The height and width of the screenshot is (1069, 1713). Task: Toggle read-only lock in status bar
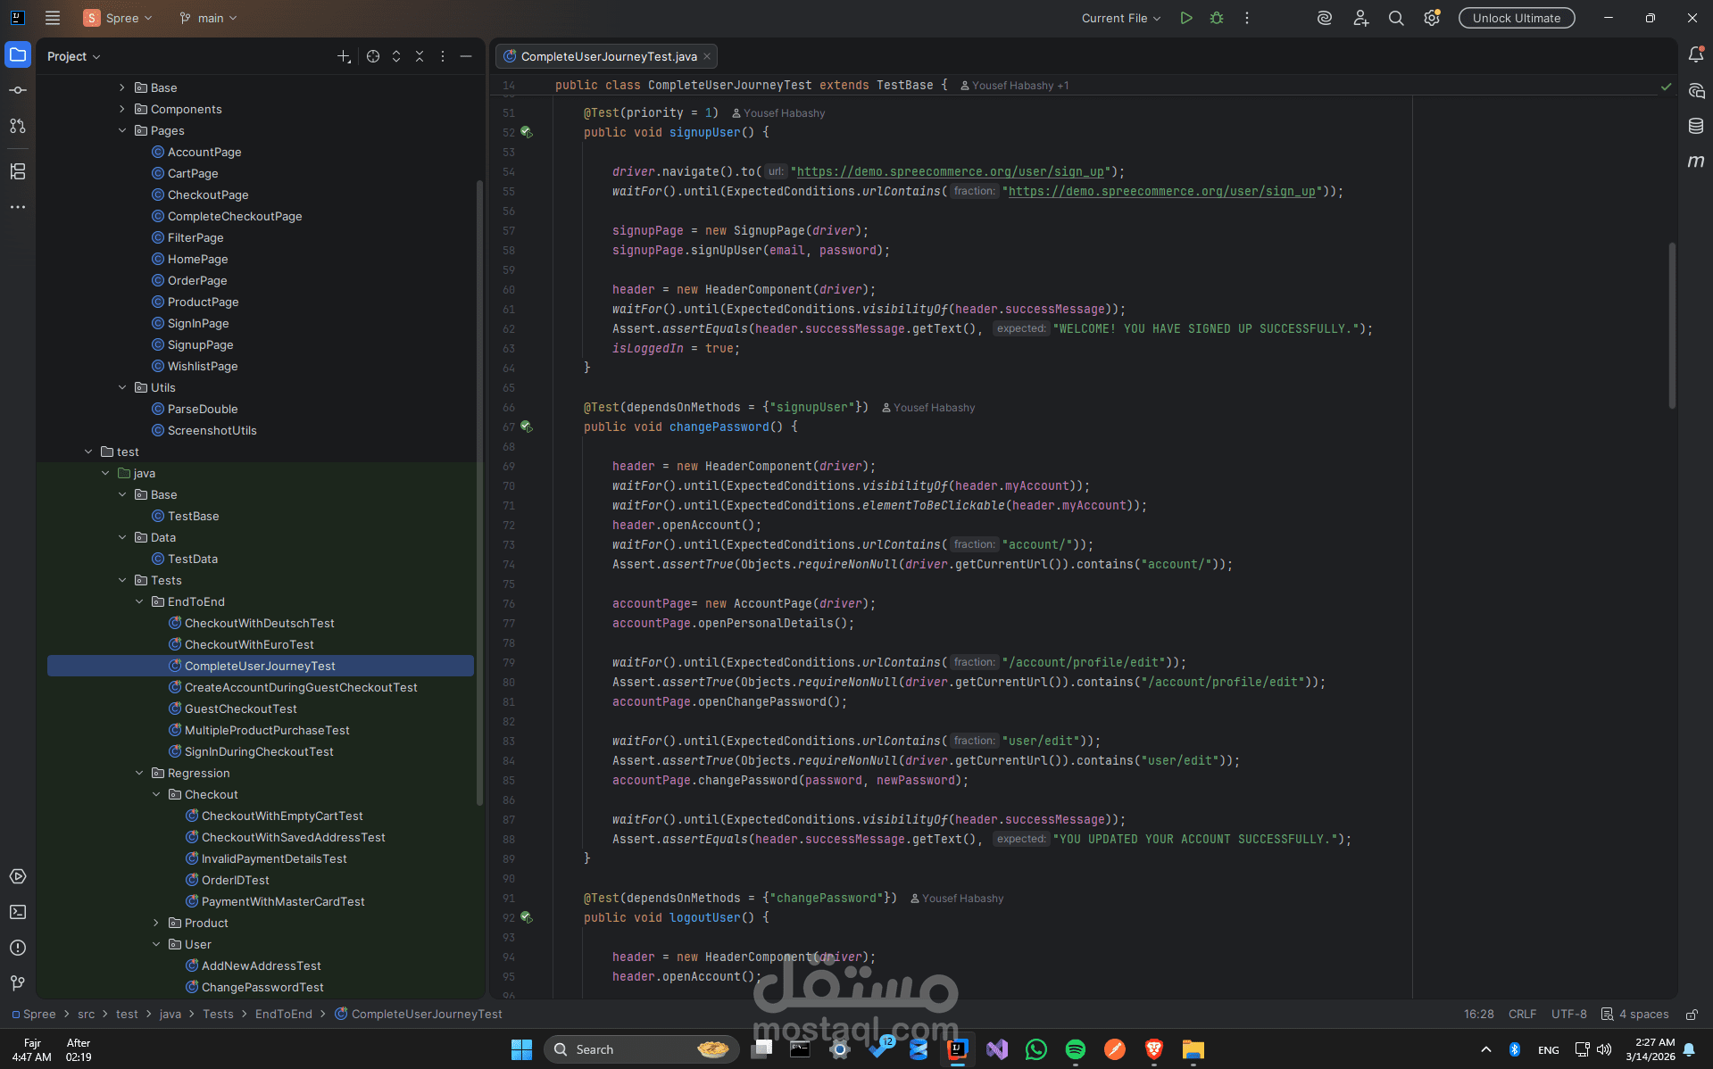click(1692, 1014)
